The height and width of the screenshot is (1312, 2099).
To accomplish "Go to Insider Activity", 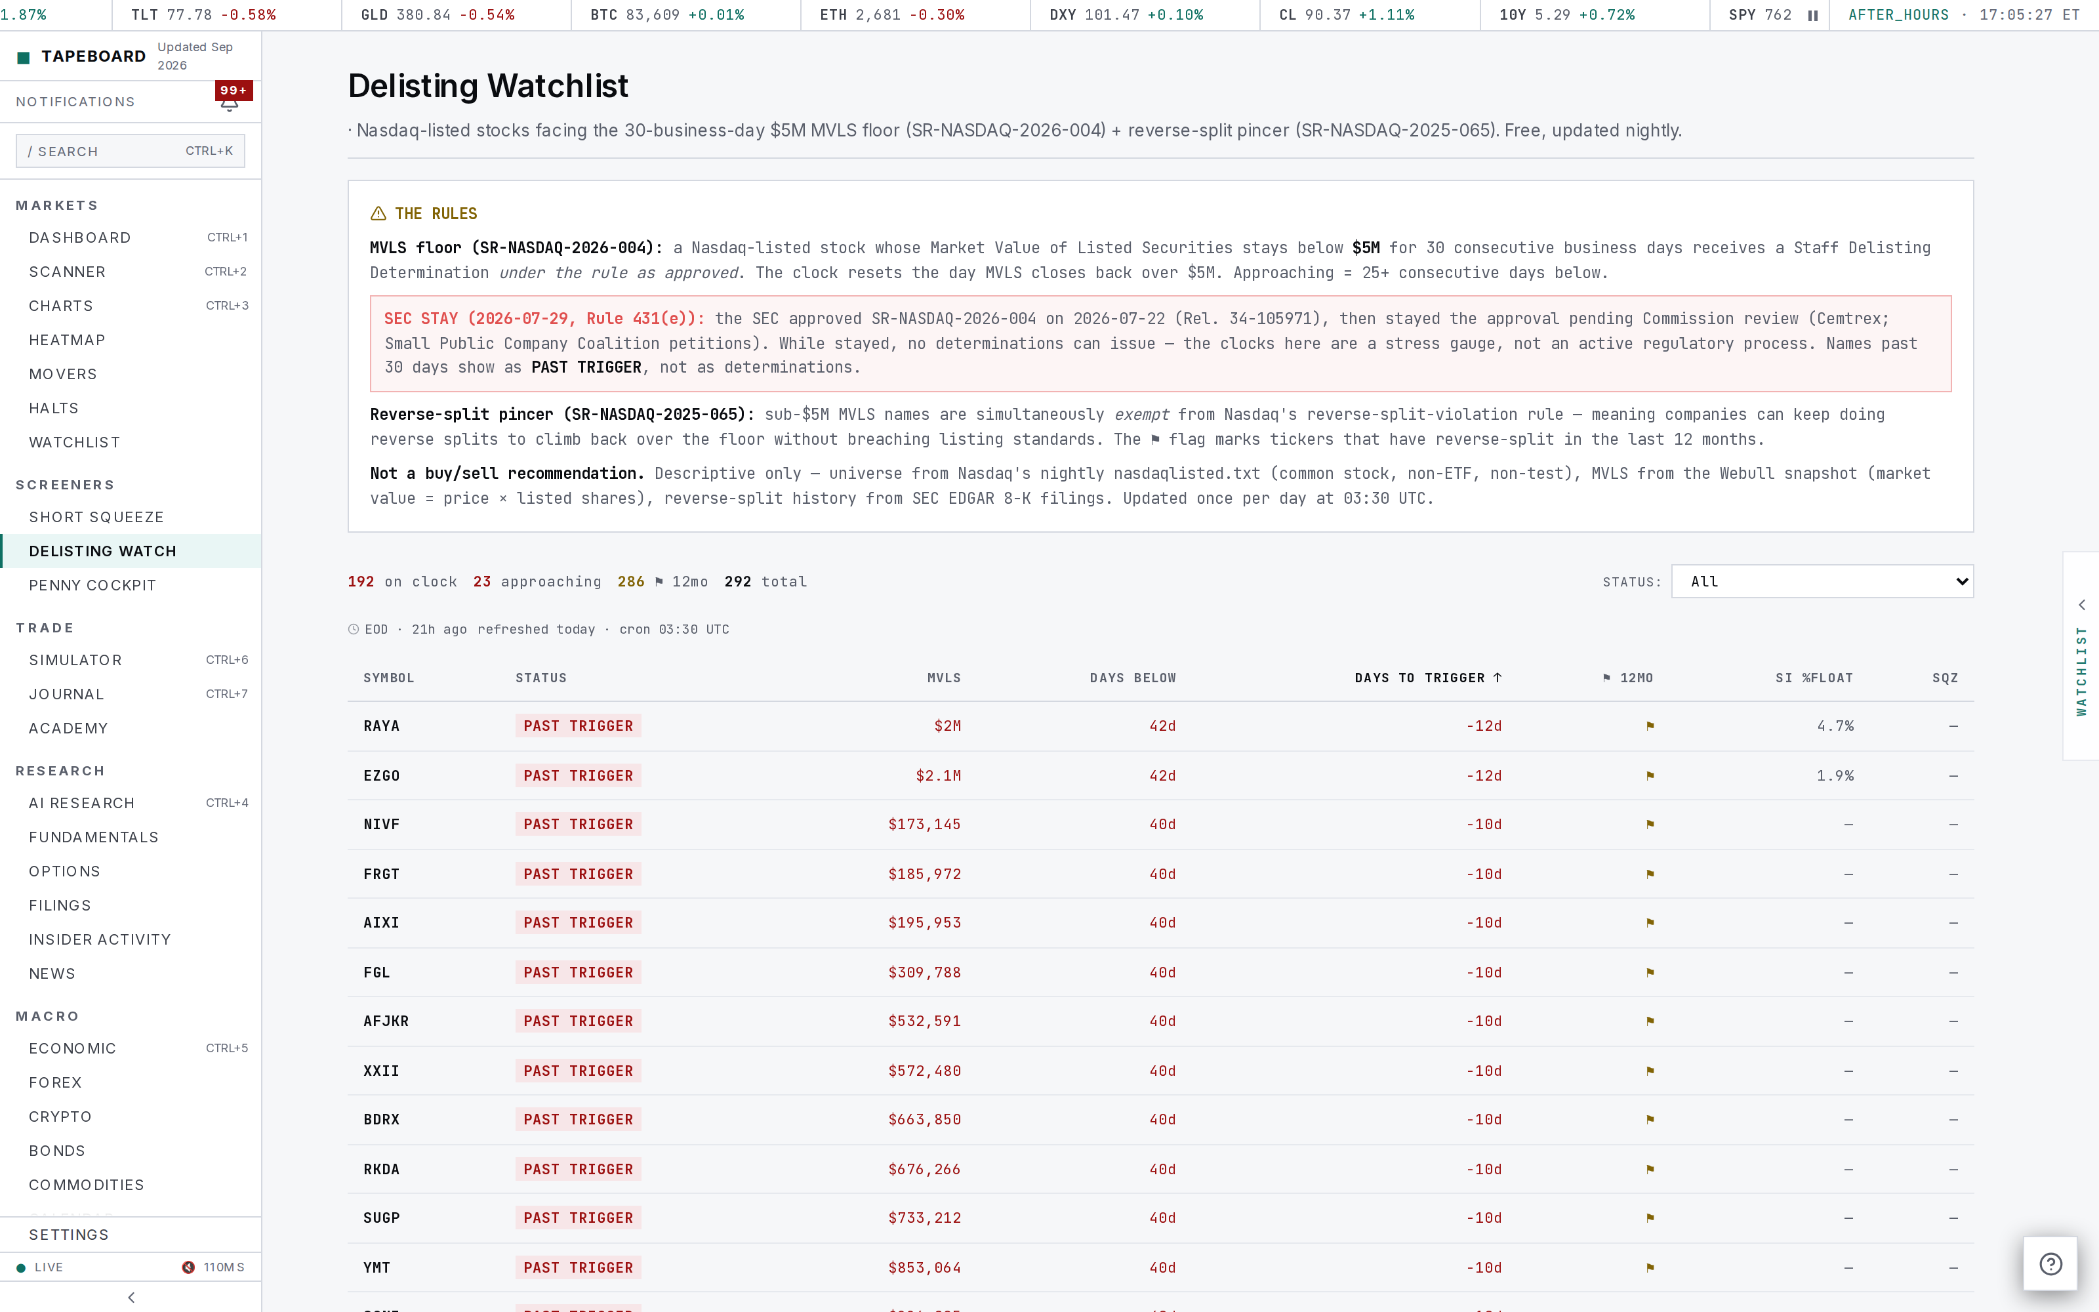I will (131, 940).
